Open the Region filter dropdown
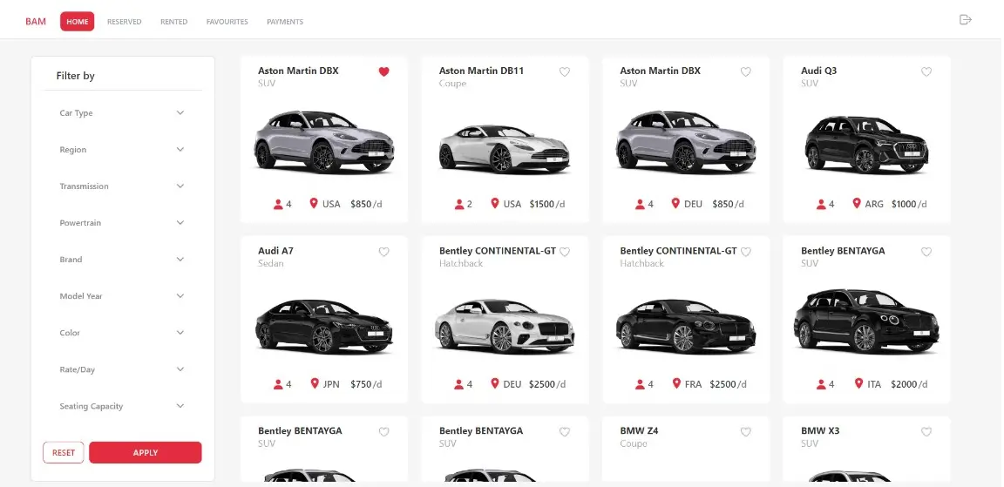The image size is (1004, 487). click(x=122, y=149)
